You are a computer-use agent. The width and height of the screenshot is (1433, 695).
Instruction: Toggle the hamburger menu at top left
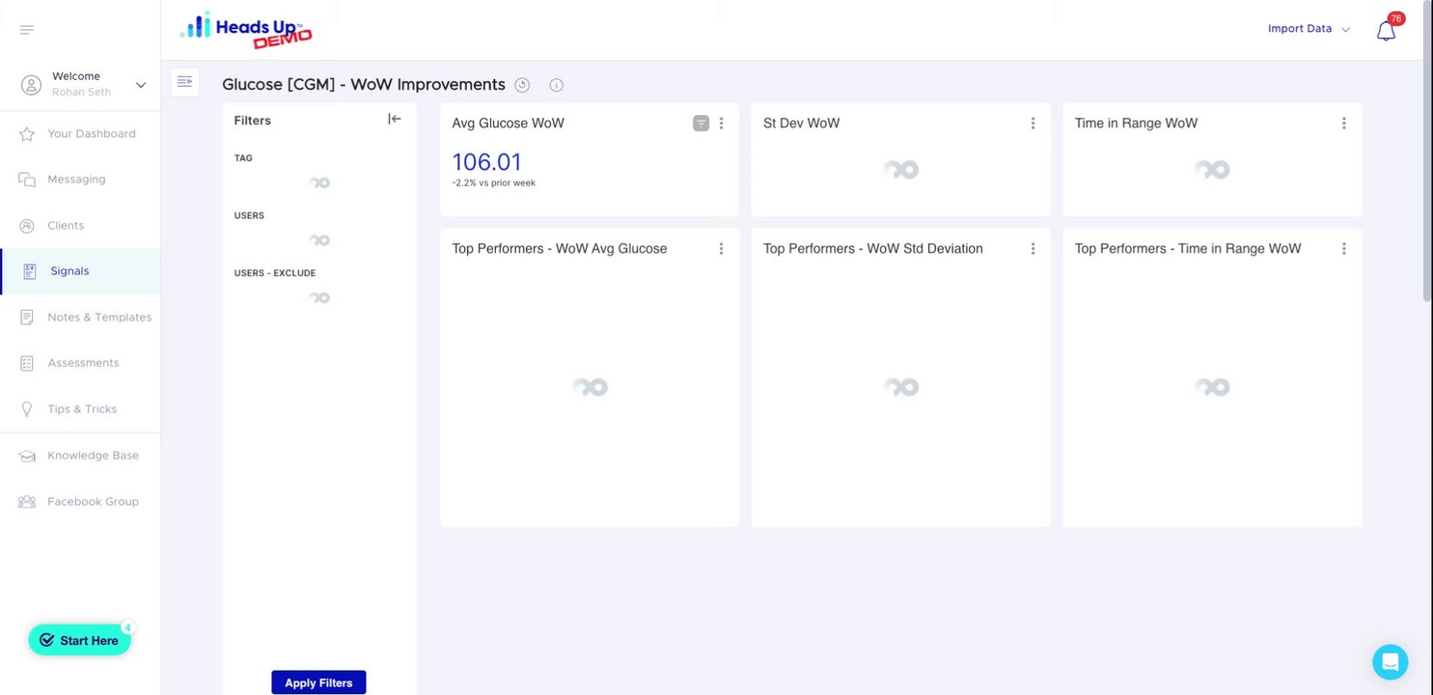[x=27, y=30]
